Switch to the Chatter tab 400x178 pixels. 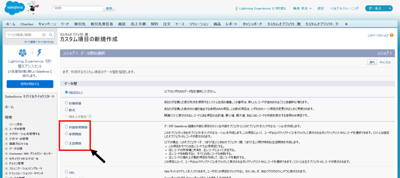(27, 24)
